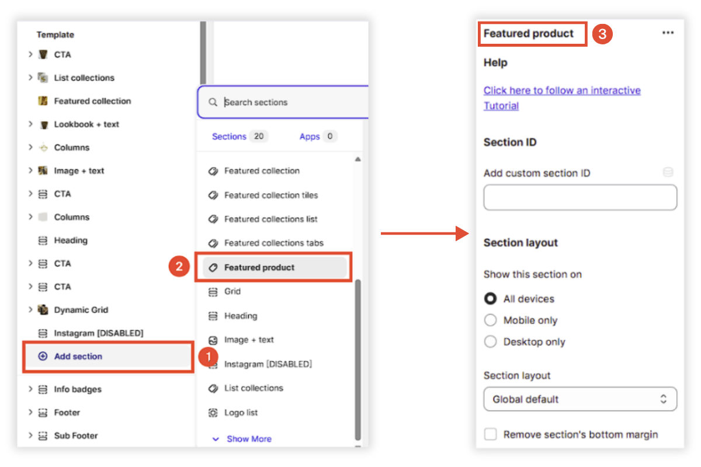Click Show More to reveal more sections
The image size is (701, 467).
248,438
